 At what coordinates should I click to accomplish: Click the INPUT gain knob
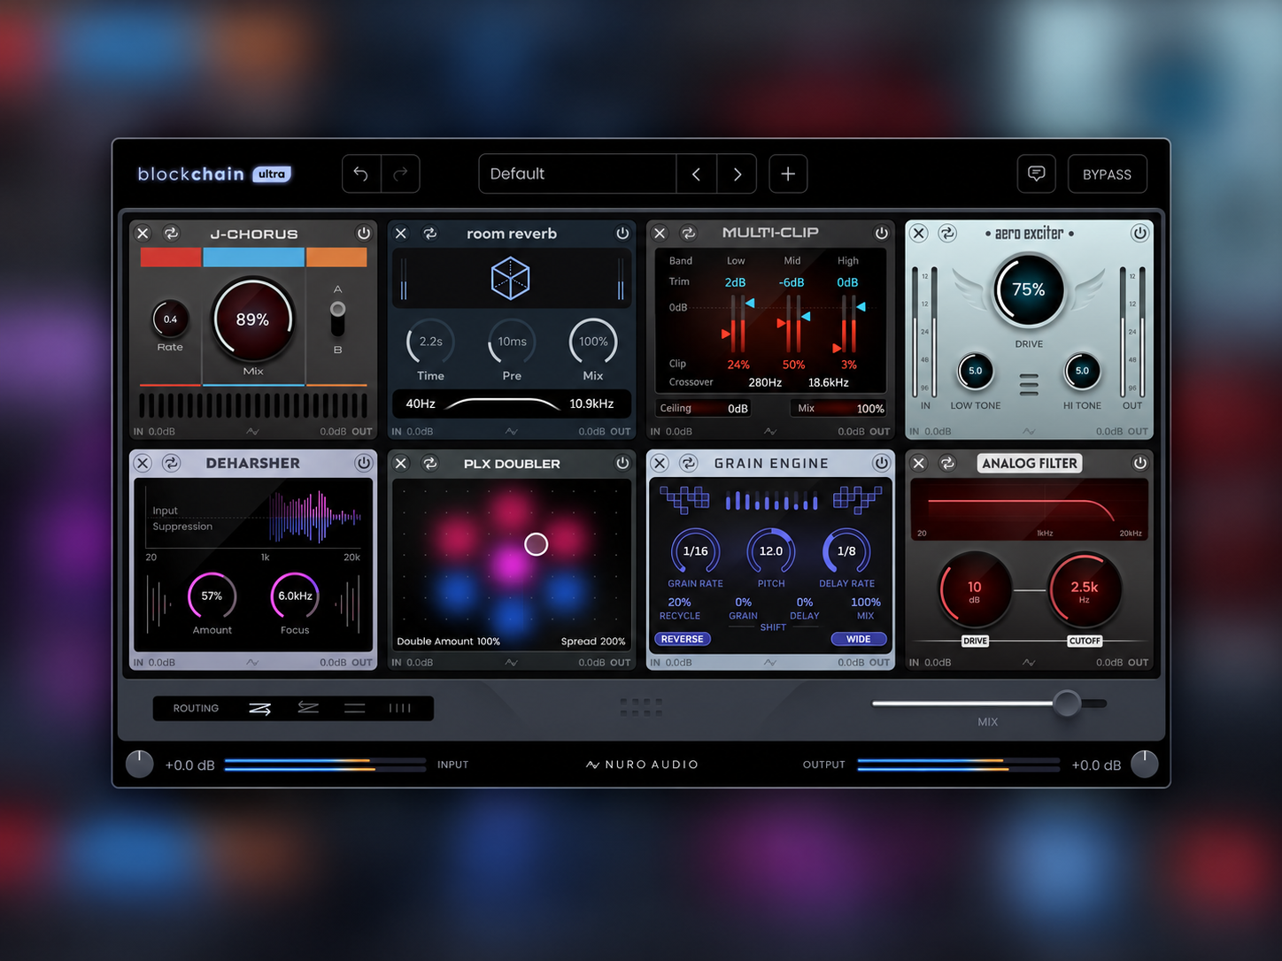139,764
